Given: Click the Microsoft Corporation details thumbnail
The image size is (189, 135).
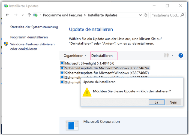Looking at the screenshot, I should coord(72,125).
